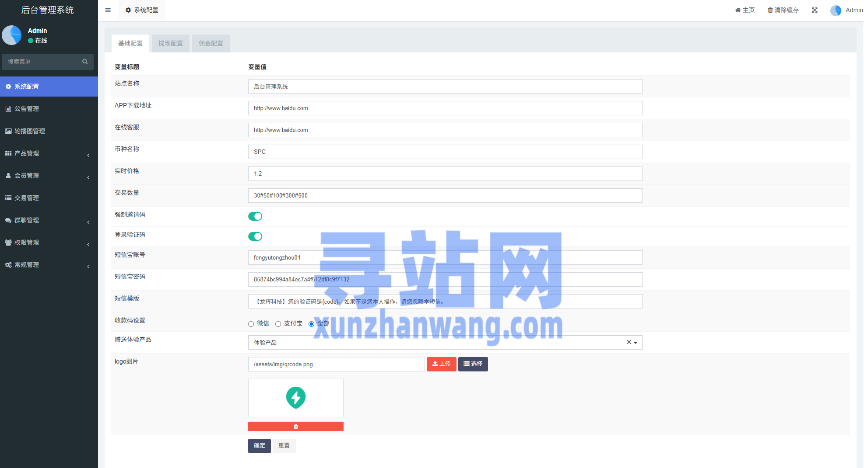Click the 实时价格 input field
This screenshot has height=468, width=864.
coord(445,173)
